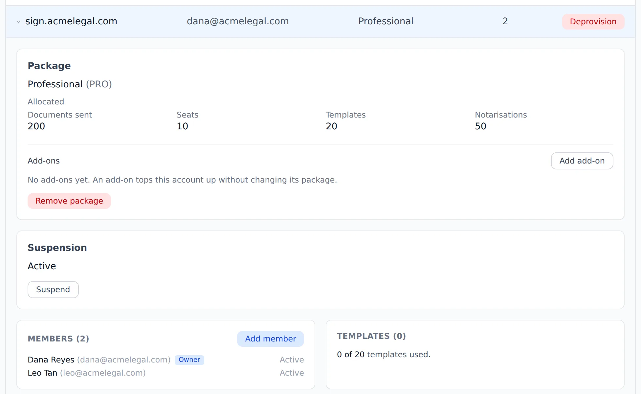Click the member count 2 in row
Screen dimensions: 641x394
point(505,21)
